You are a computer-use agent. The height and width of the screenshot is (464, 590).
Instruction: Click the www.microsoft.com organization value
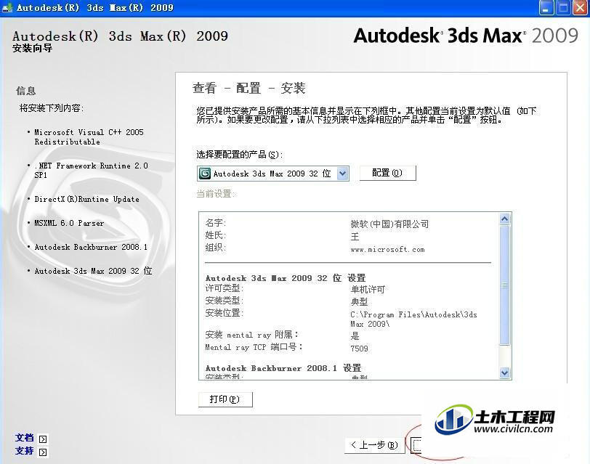point(387,250)
